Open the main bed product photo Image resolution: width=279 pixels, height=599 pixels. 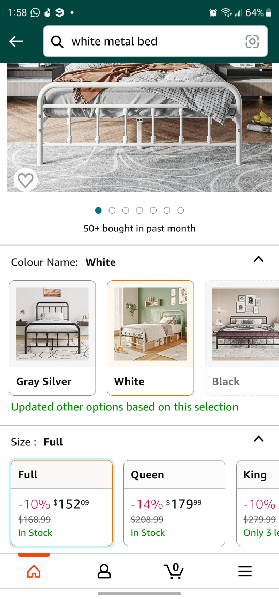[x=139, y=127]
